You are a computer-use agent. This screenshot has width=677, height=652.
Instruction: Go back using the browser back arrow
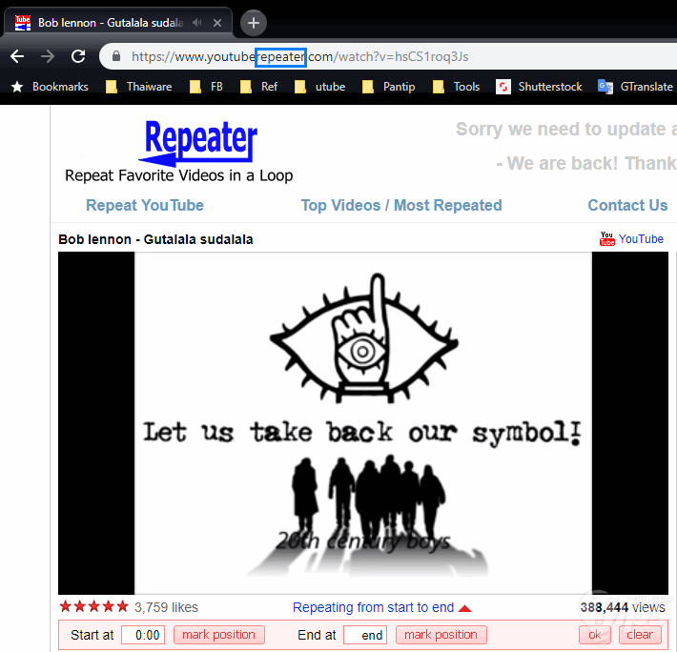tap(17, 56)
